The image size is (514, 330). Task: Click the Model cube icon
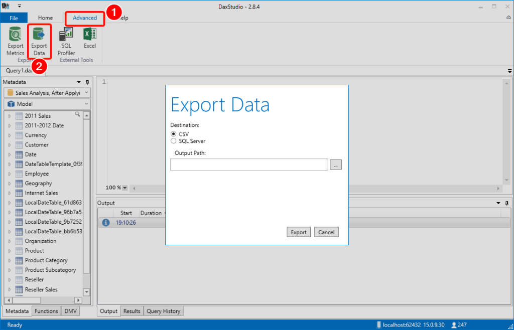[11, 104]
